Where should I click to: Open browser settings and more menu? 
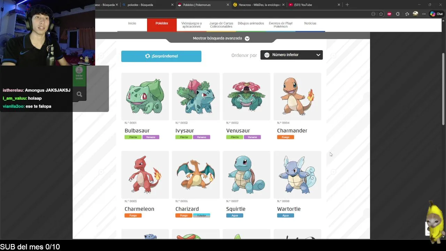coord(424,14)
